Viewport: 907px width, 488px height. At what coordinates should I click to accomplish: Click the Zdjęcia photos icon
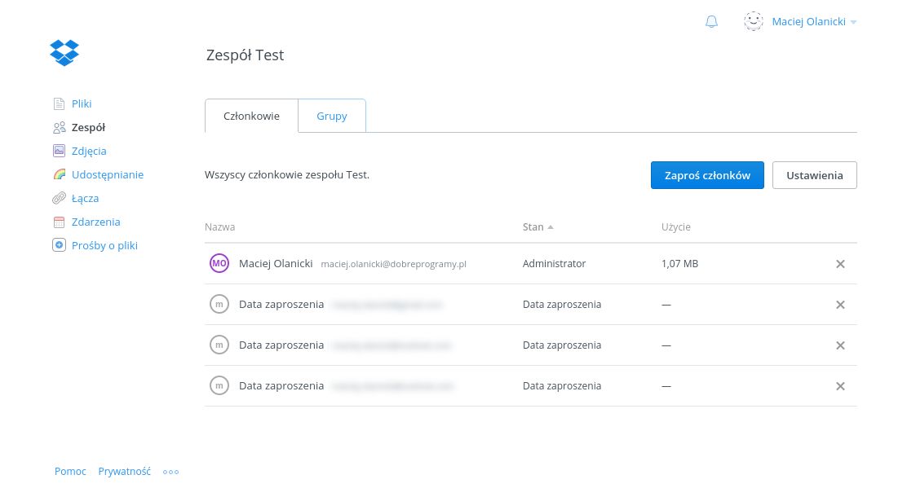point(59,151)
